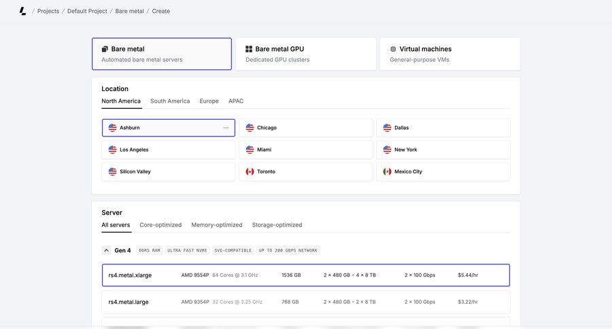Click the US flag next to Miami
The height and width of the screenshot is (329, 612).
point(250,150)
